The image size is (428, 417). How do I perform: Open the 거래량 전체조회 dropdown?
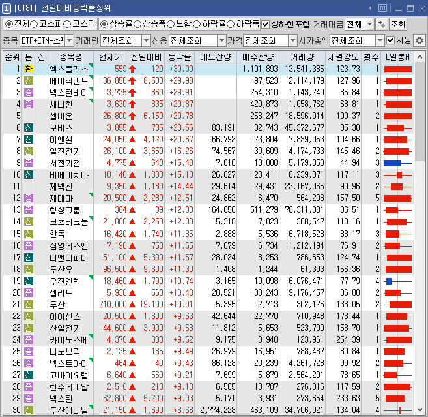147,40
